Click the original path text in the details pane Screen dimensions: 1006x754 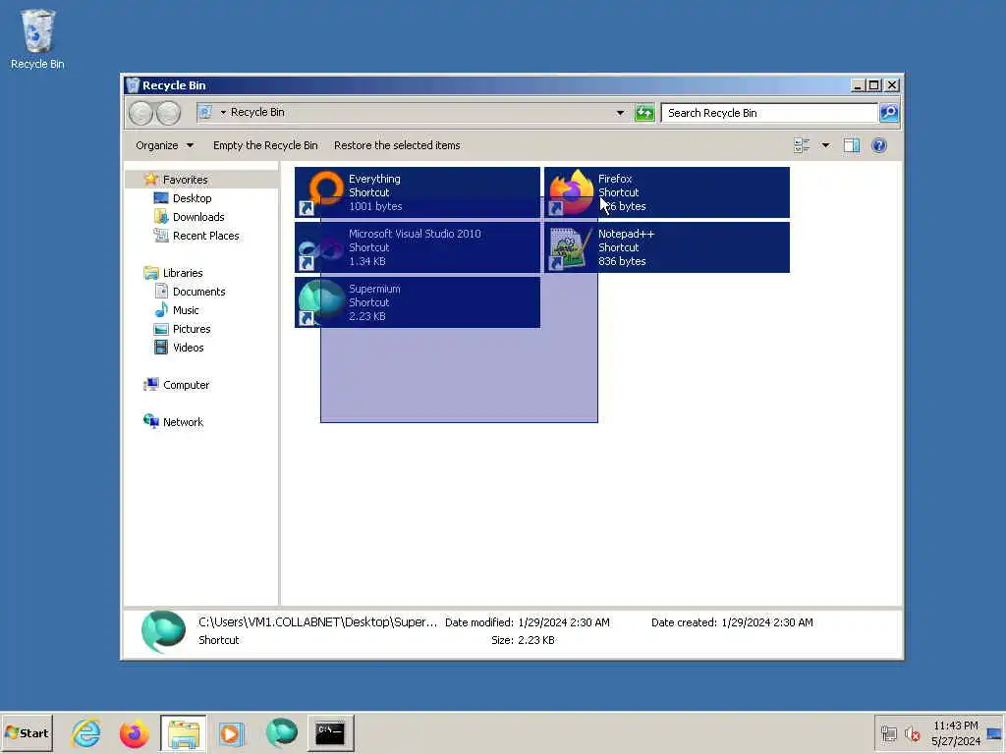coord(317,621)
